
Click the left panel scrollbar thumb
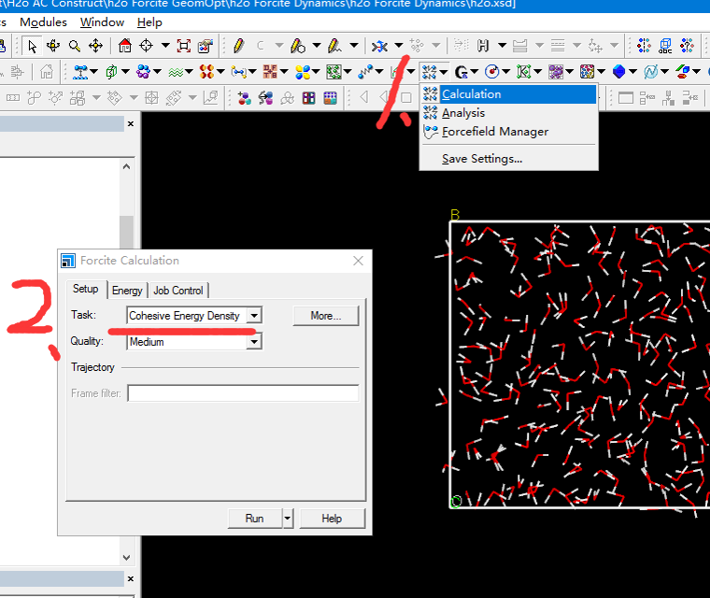point(127,234)
